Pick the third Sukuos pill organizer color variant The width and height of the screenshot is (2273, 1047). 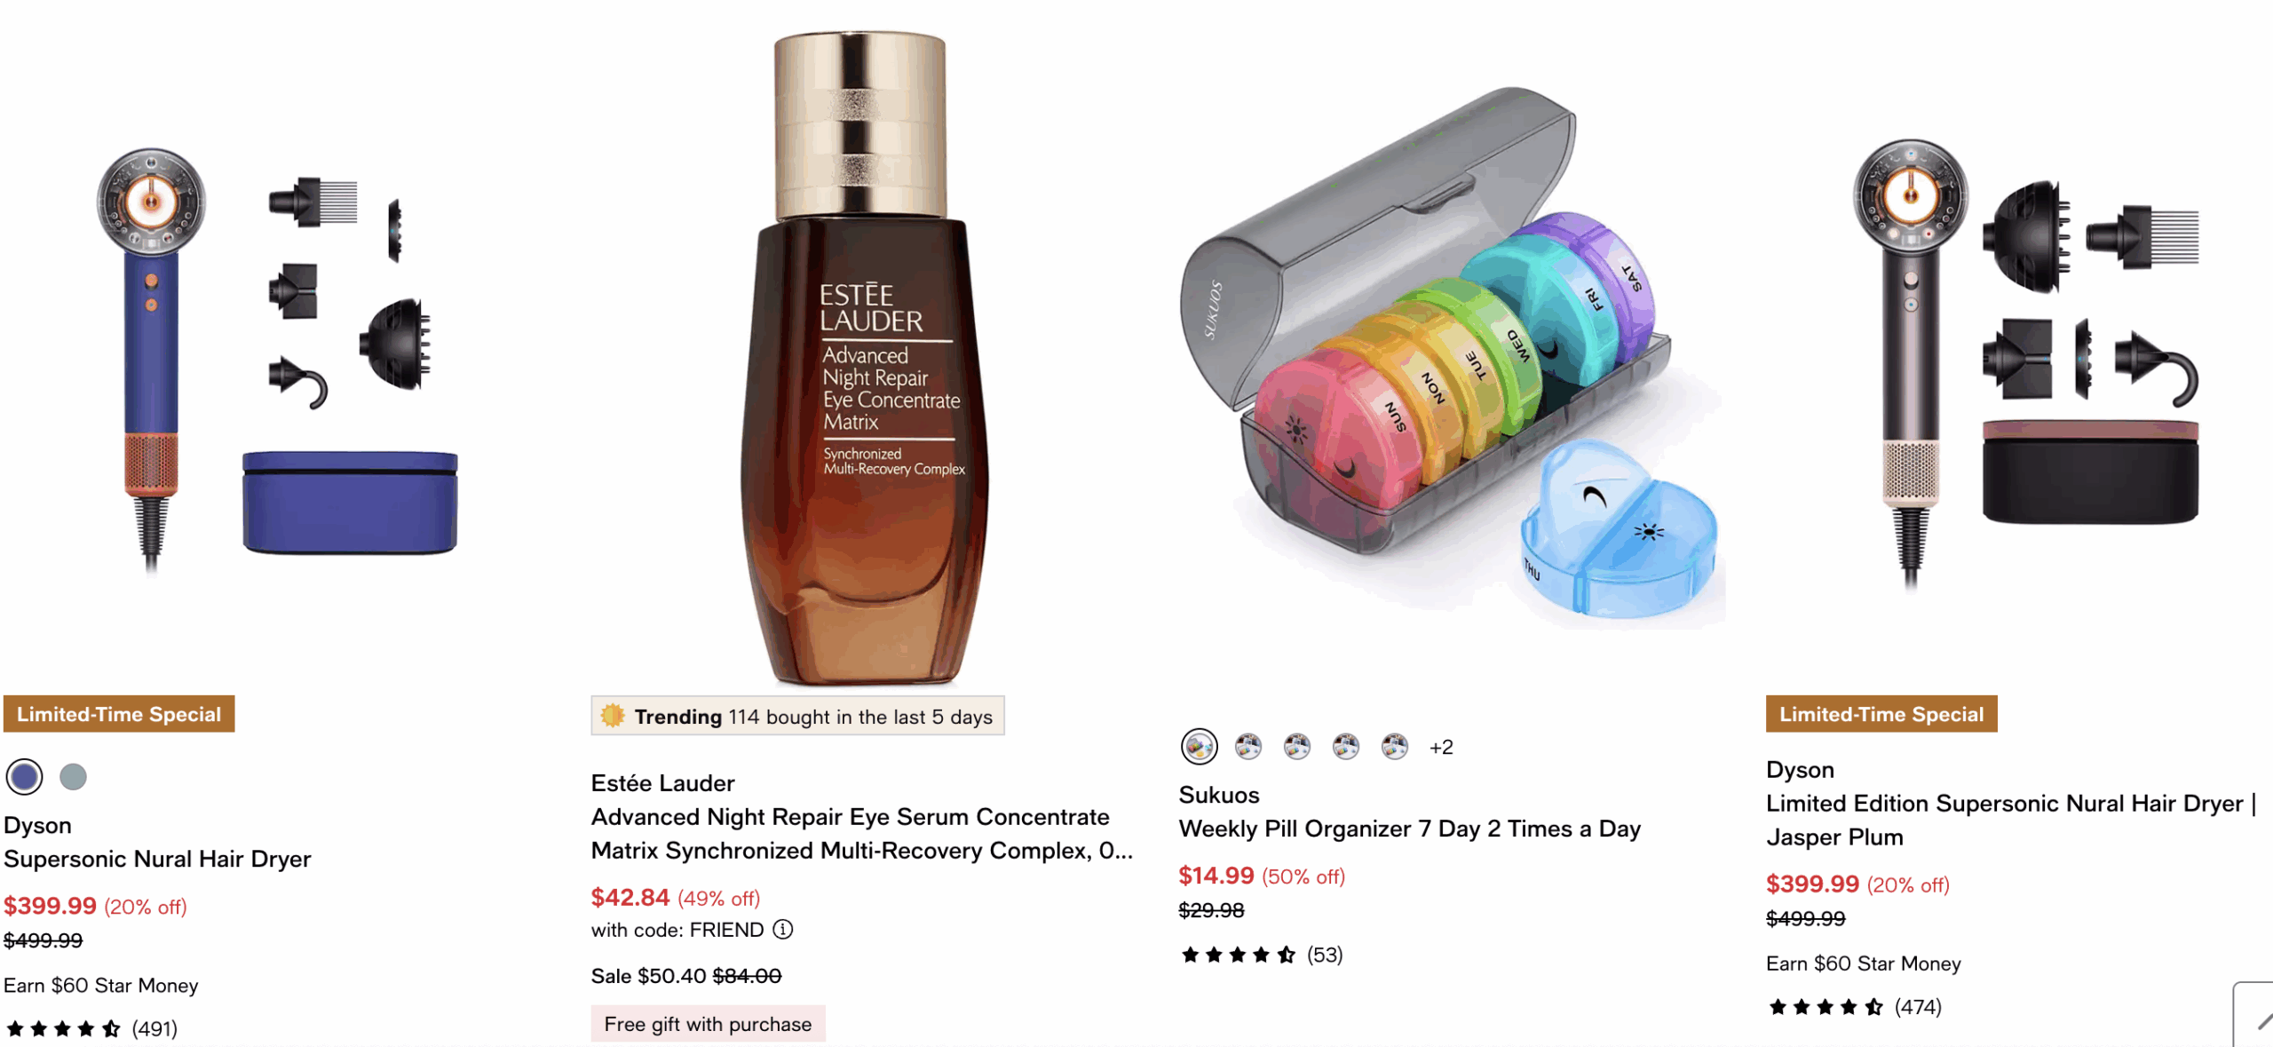point(1297,747)
